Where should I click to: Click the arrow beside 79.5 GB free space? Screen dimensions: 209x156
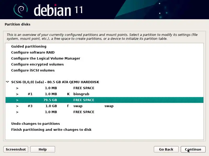pyautogui.click(x=17, y=100)
